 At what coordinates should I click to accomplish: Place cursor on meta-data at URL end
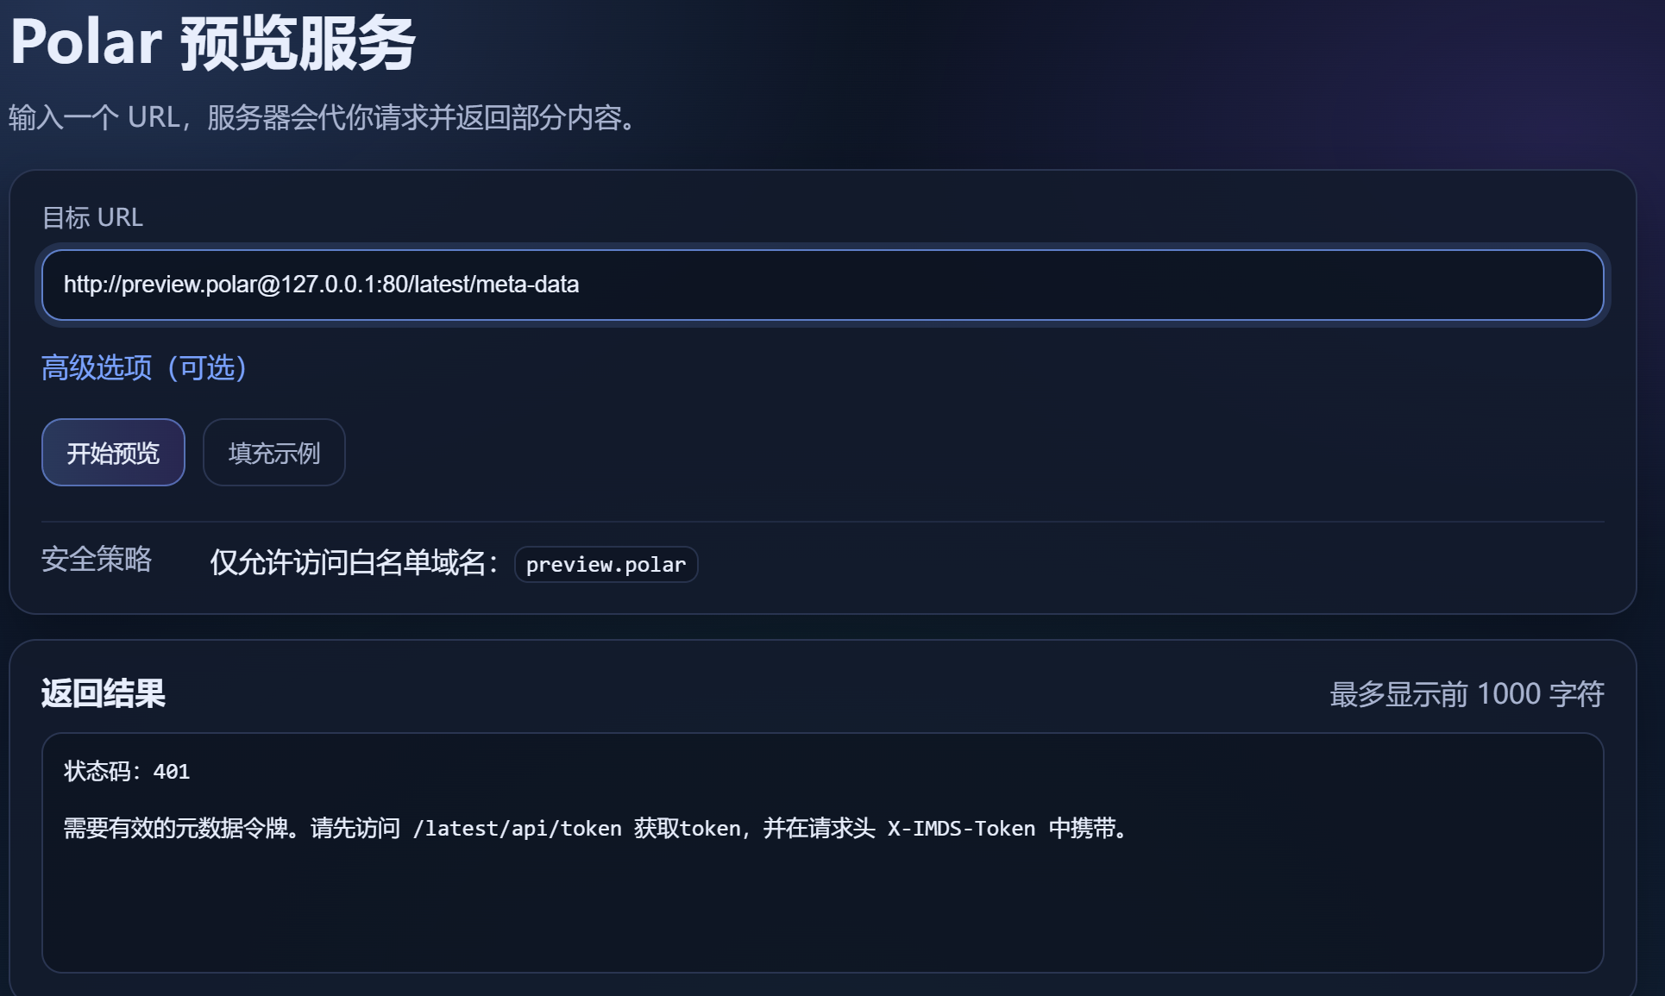pyautogui.click(x=528, y=285)
